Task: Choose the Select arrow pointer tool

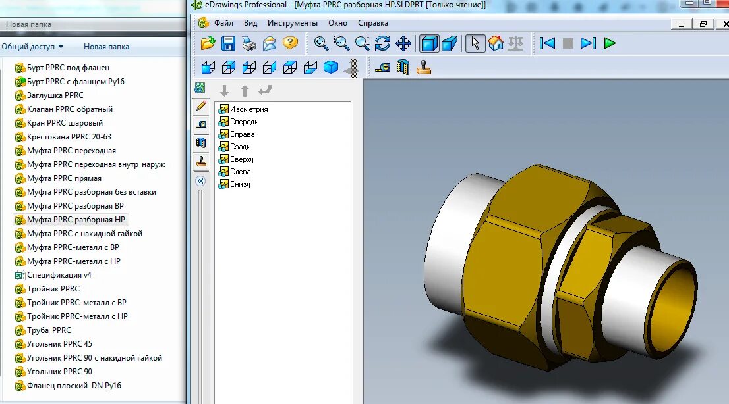Action: [x=475, y=43]
